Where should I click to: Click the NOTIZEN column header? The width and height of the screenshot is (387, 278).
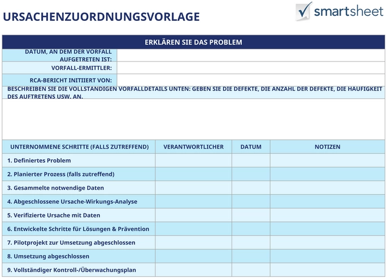tap(328, 147)
